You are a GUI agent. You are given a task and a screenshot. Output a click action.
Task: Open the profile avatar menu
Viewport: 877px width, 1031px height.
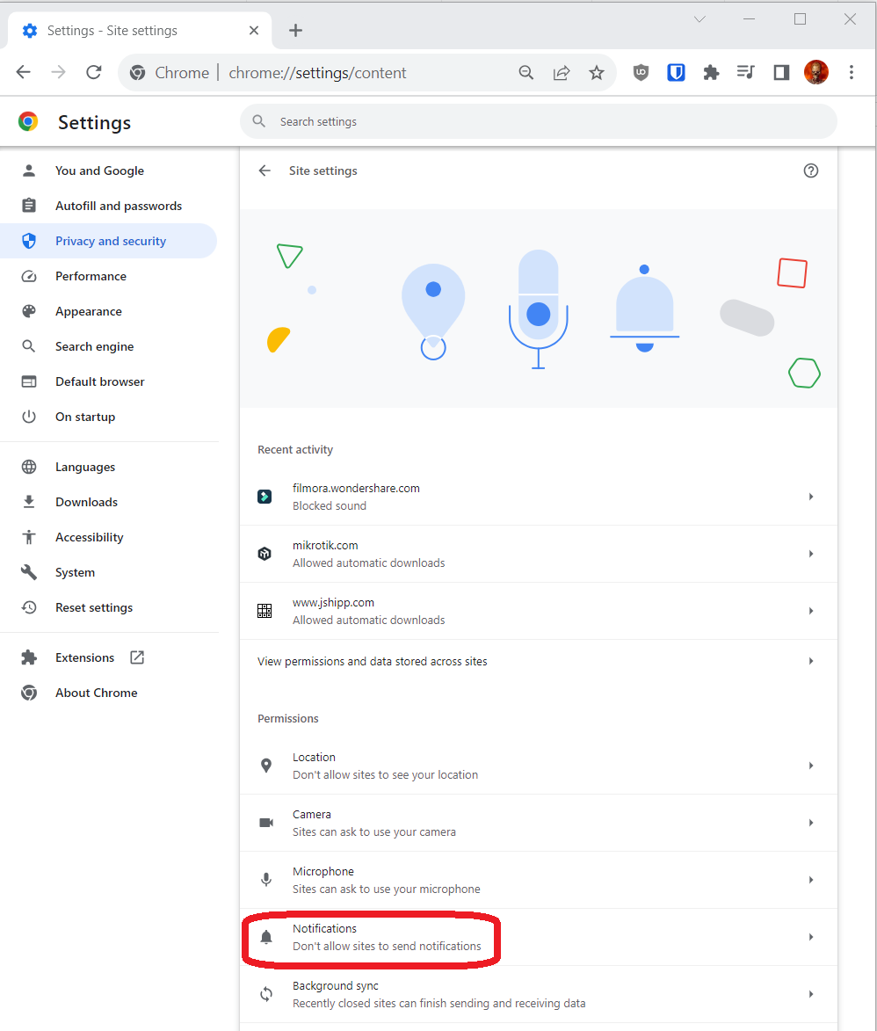click(x=815, y=72)
